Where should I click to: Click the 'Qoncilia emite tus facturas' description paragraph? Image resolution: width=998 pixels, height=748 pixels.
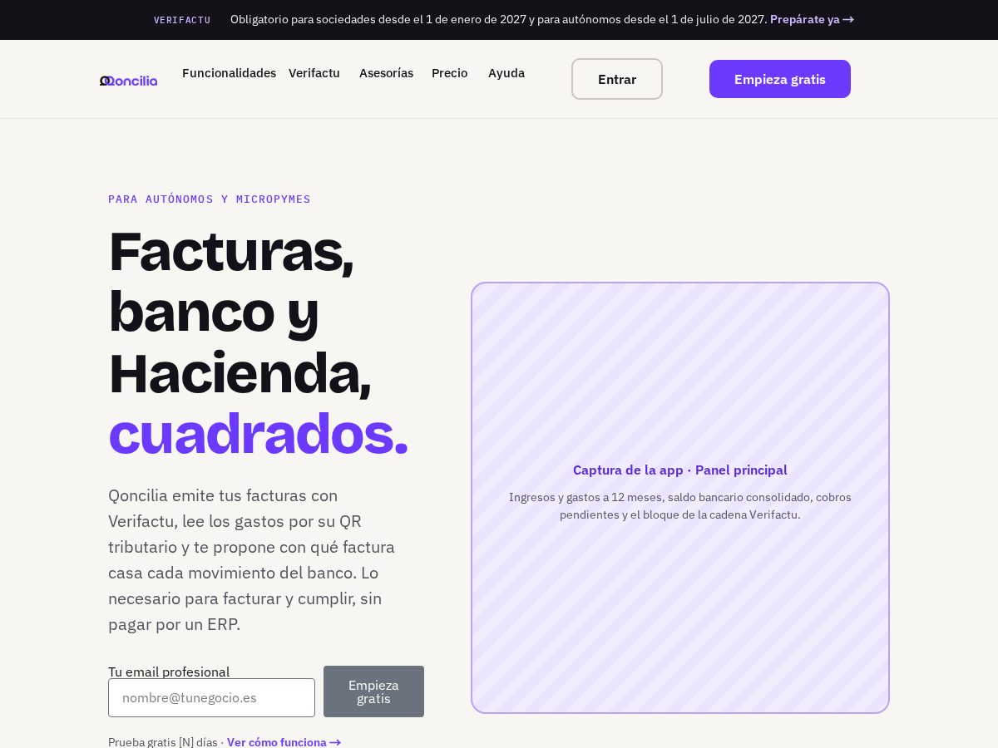254,559
